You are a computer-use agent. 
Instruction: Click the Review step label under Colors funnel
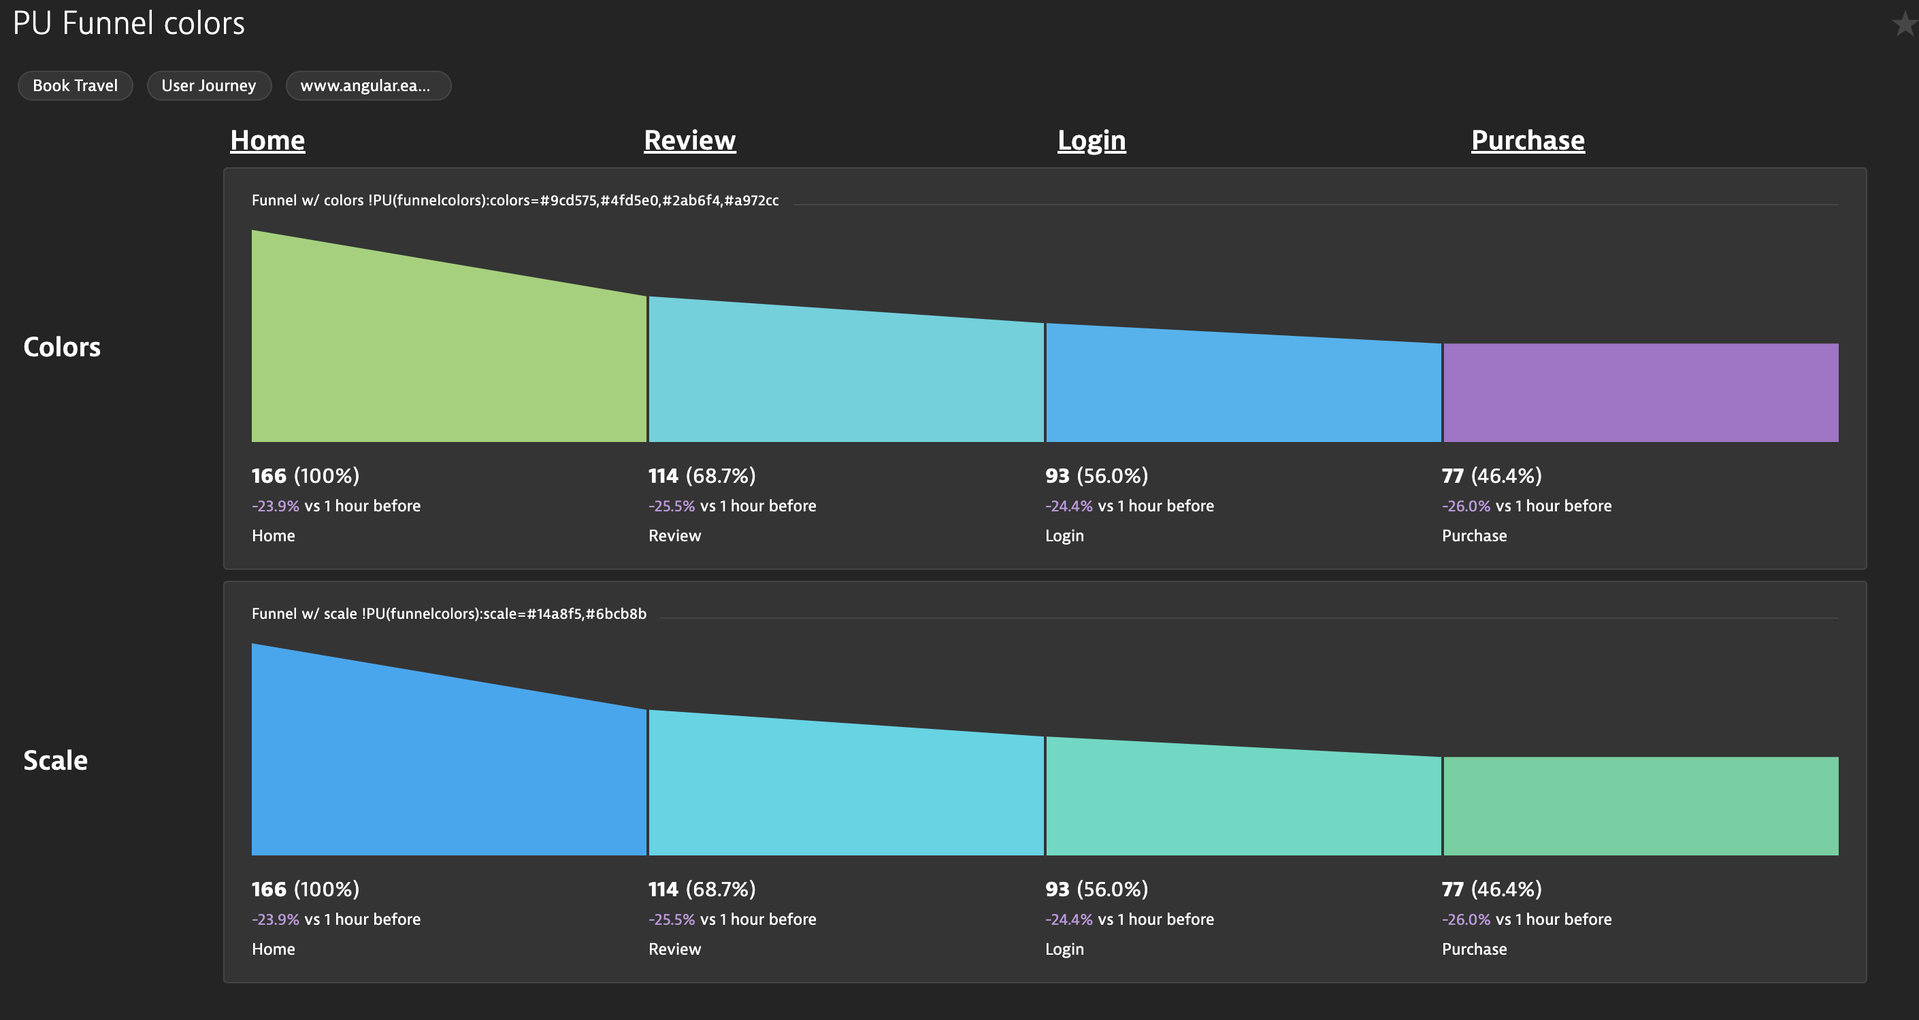674,536
